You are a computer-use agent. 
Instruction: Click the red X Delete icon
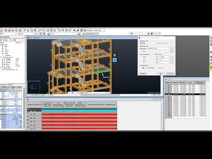point(24,30)
